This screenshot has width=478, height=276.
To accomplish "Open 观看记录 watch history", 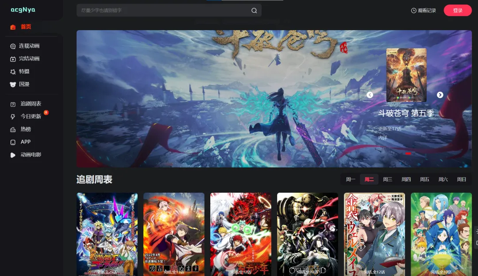I will (x=427, y=11).
